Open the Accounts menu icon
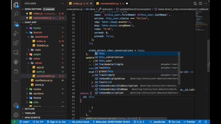Viewport: 221px width, 124px height. (16, 105)
